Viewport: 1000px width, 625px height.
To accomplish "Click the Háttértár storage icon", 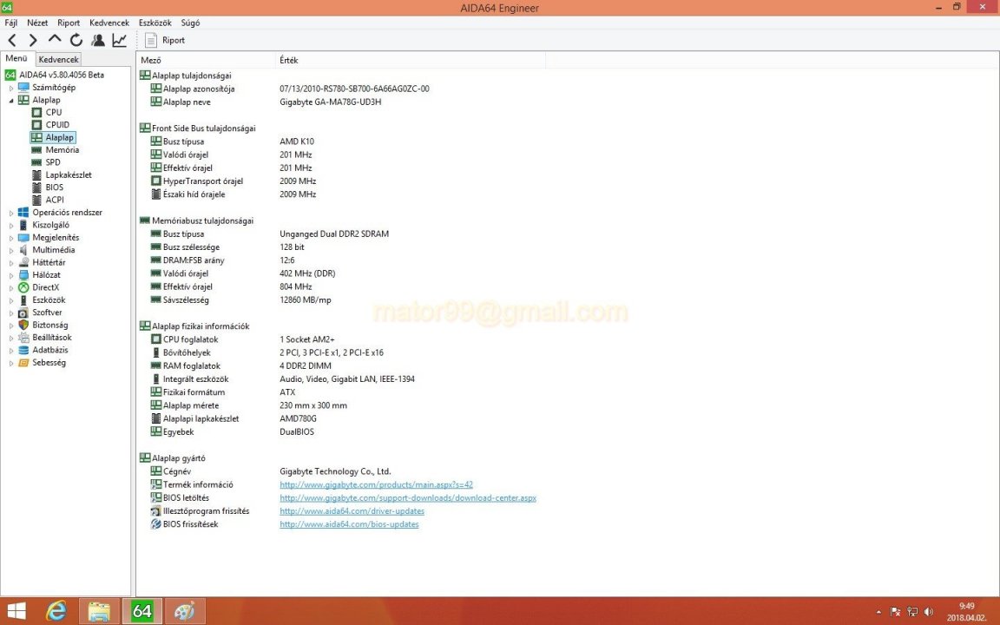I will [23, 262].
